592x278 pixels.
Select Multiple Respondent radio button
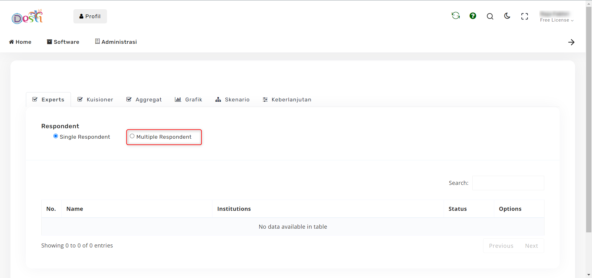132,136
